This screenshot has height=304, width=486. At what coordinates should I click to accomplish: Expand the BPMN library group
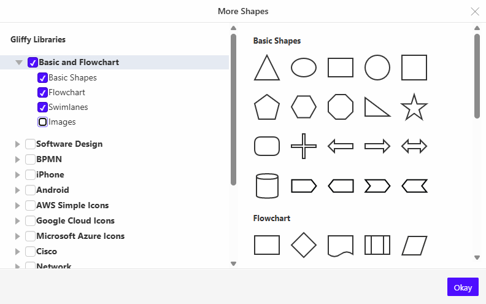click(17, 160)
